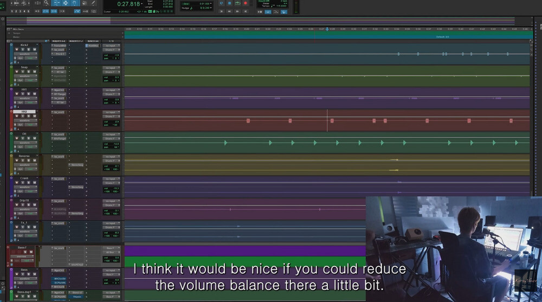The image size is (542, 302).
Task: Select the Selector tool in toolbar
Action: tap(65, 3)
